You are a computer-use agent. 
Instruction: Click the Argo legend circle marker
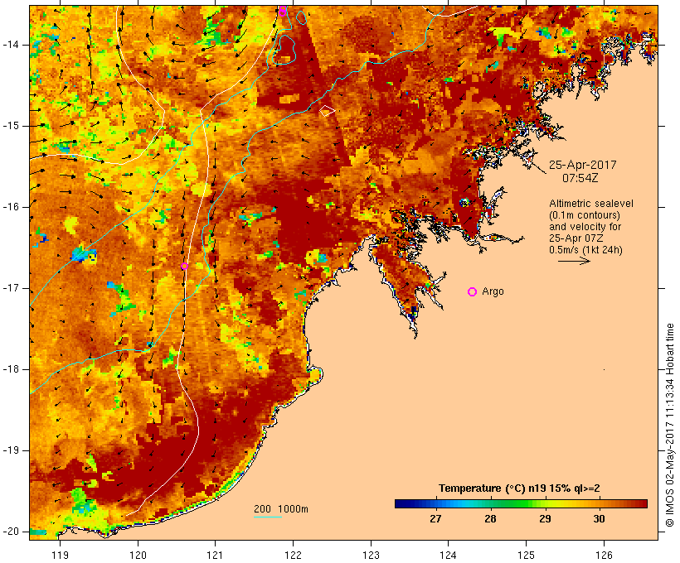[473, 292]
